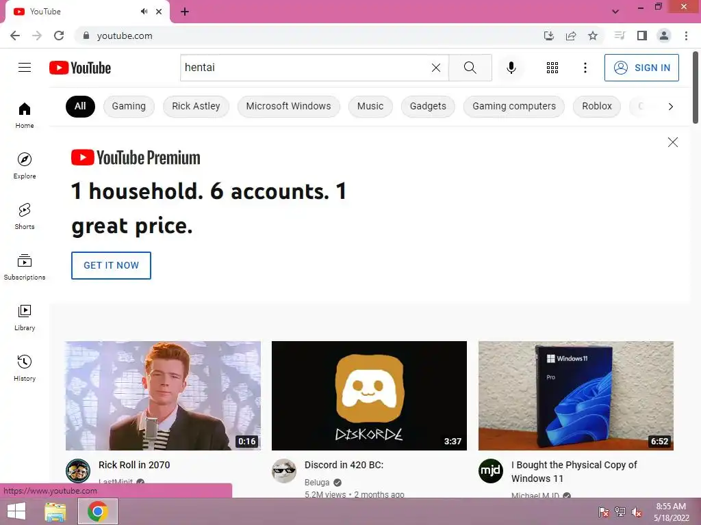Image resolution: width=701 pixels, height=525 pixels.
Task: Select the Roblox filter chip
Action: coord(597,106)
